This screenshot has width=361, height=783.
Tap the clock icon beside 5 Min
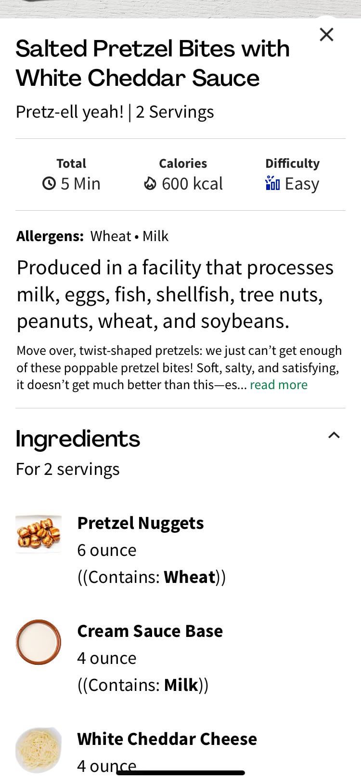[49, 184]
